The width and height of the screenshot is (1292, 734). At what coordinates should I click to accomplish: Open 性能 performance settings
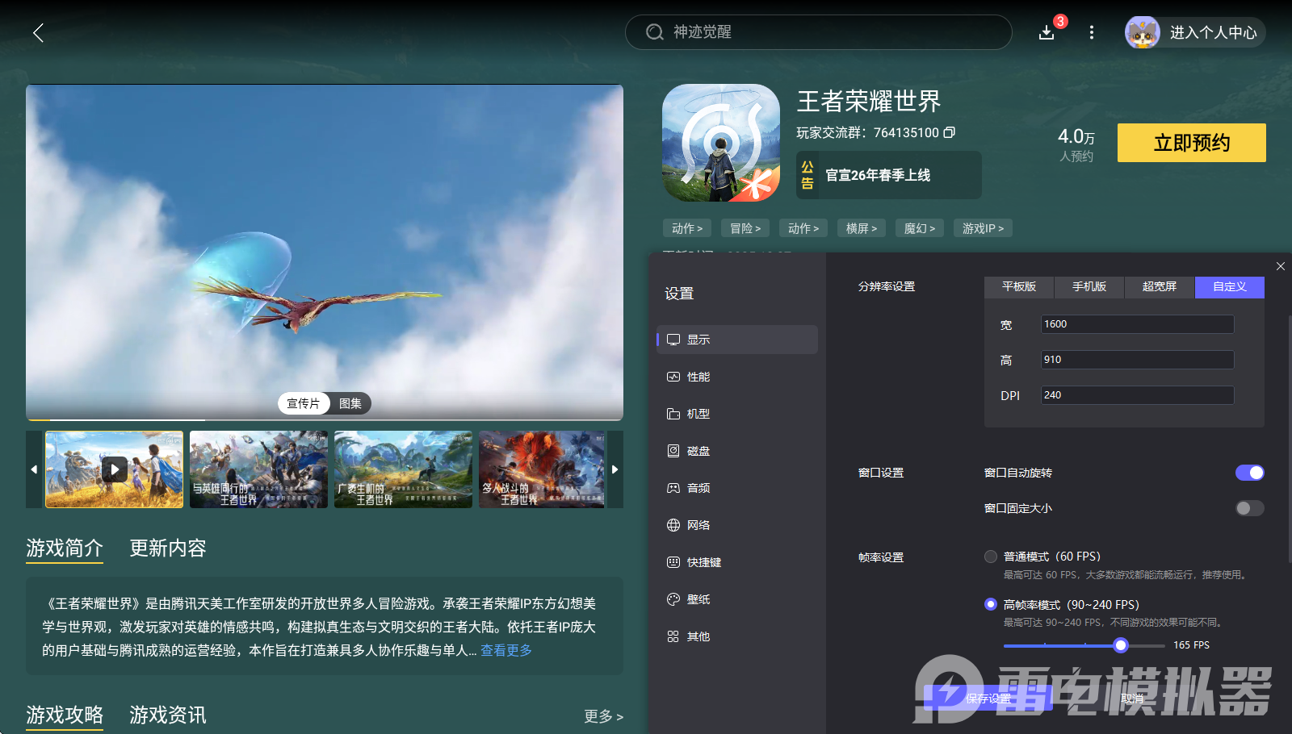(698, 377)
